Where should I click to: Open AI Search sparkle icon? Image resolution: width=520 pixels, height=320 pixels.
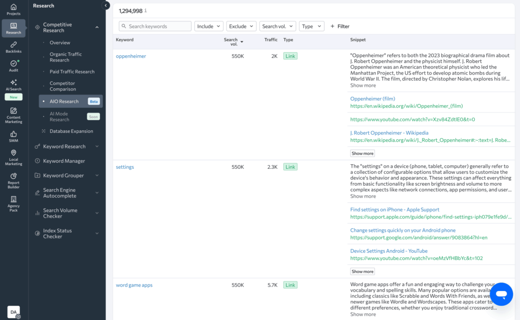[x=14, y=85]
